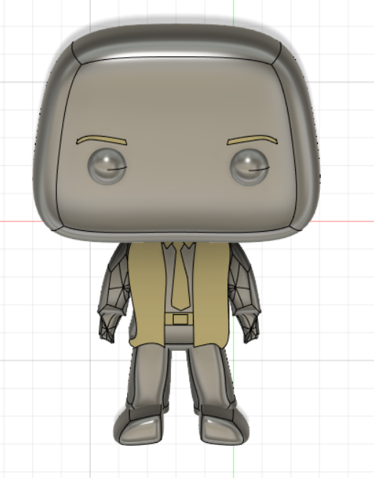Select the eyebrow above the viewer's left eye
374x478 pixels.
coord(102,140)
